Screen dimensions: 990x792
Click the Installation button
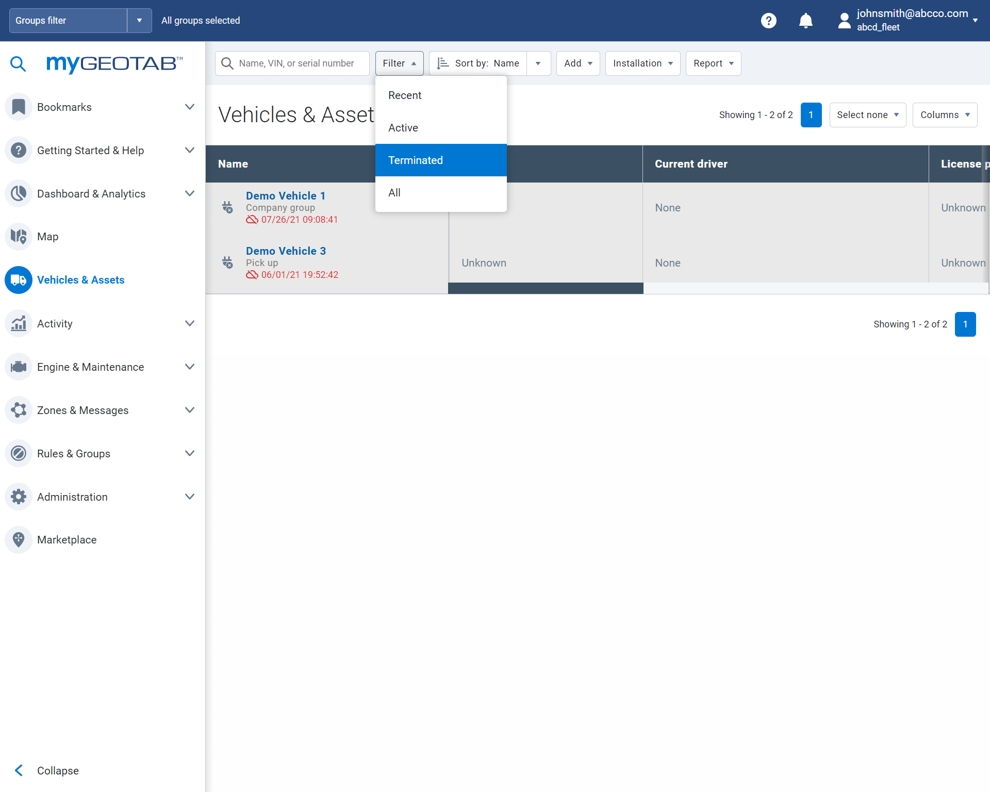tap(642, 63)
